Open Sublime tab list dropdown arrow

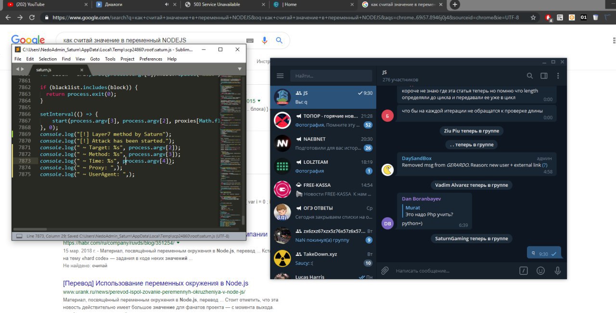240,69
